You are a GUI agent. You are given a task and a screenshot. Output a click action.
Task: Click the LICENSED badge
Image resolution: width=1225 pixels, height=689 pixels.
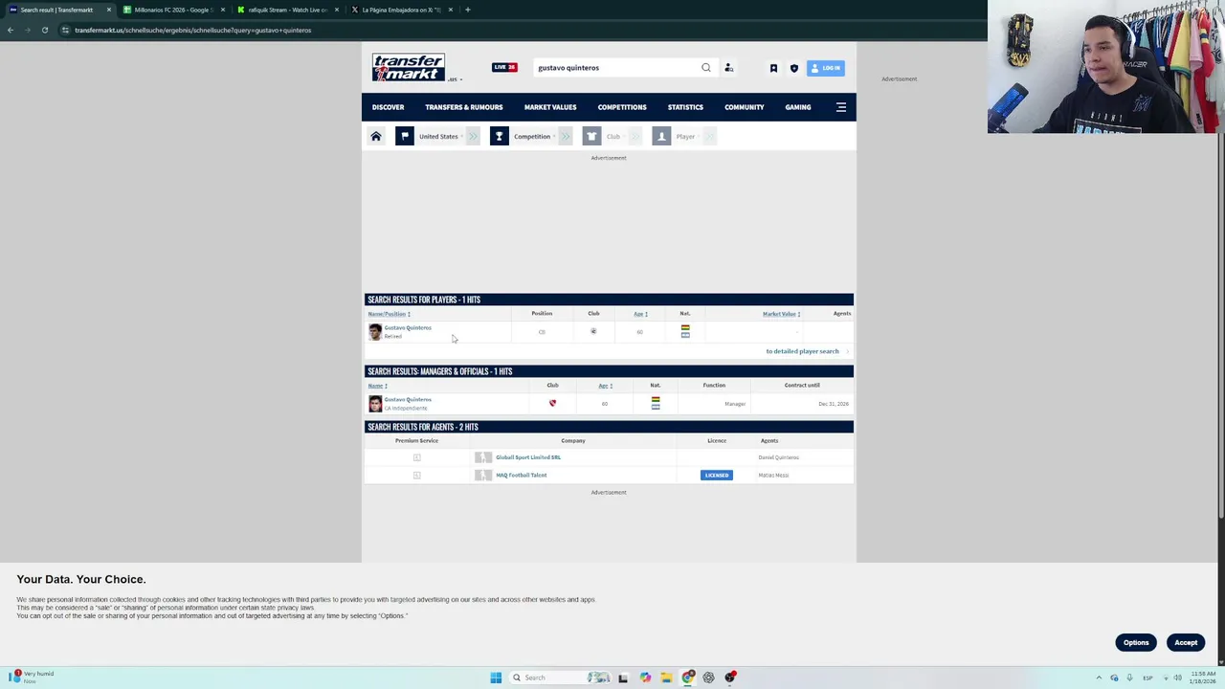pyautogui.click(x=717, y=476)
